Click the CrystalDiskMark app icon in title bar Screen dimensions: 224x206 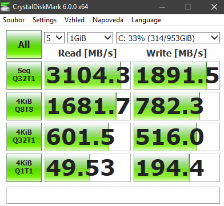(5, 7)
